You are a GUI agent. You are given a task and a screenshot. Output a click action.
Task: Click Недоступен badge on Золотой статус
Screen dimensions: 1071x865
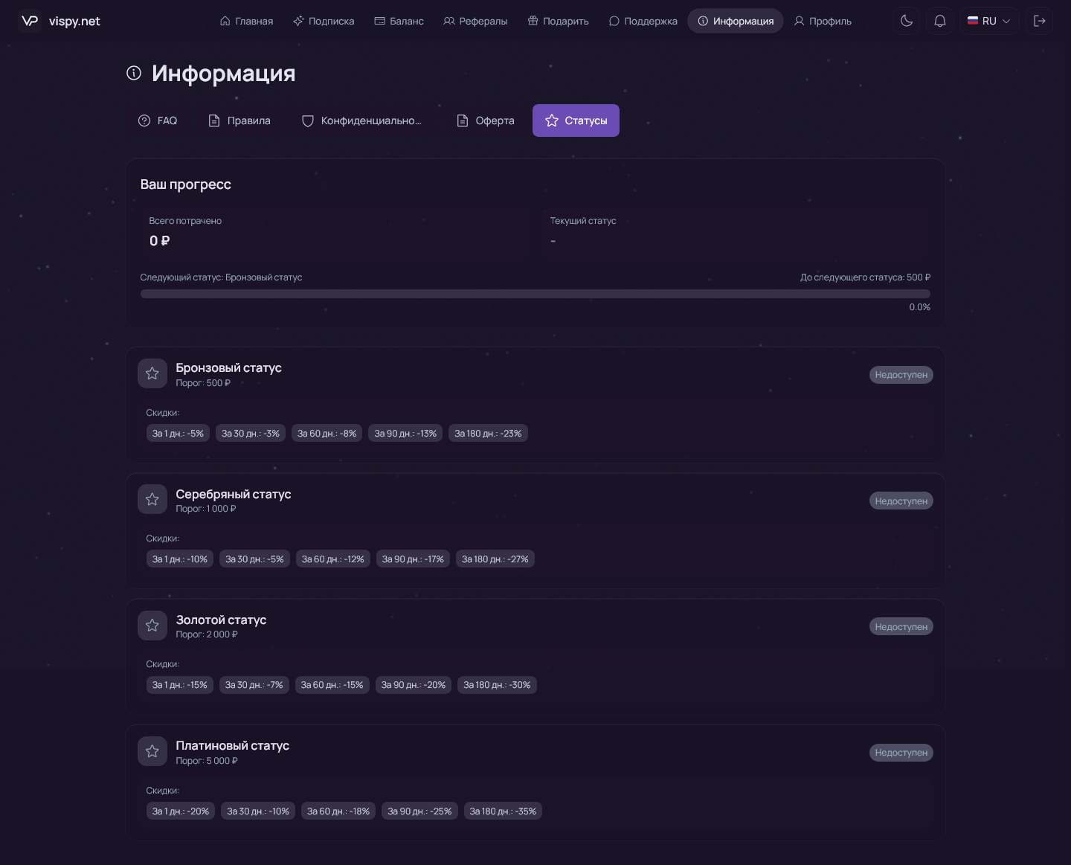coord(901,627)
